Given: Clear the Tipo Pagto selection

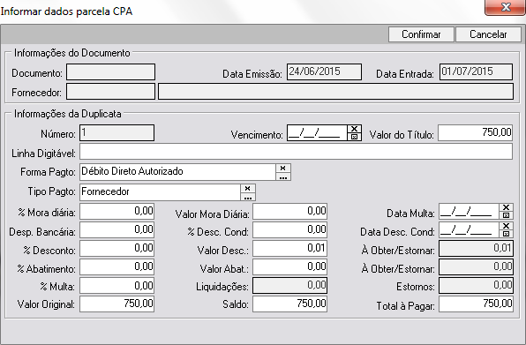Looking at the screenshot, I should 248,189.
